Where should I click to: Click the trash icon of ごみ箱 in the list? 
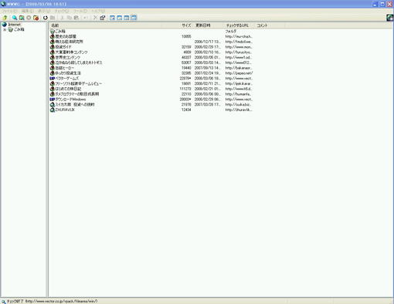[53, 32]
